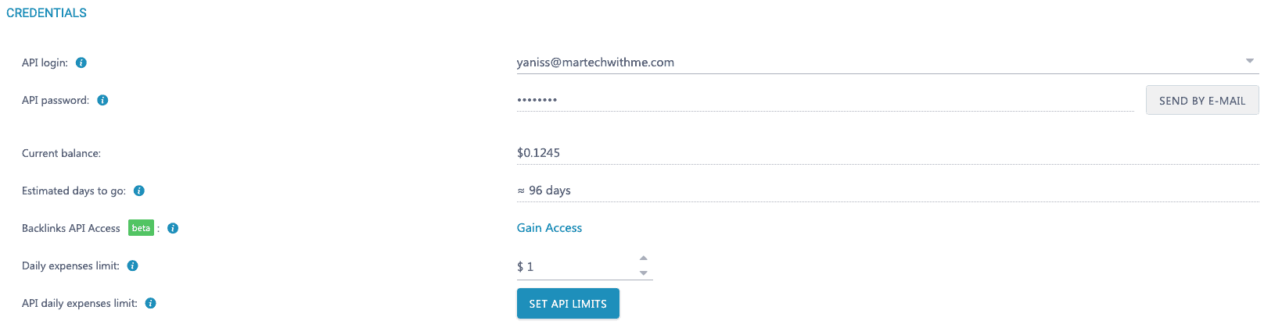Open the Gain Access link
The height and width of the screenshot is (335, 1282).
[549, 228]
